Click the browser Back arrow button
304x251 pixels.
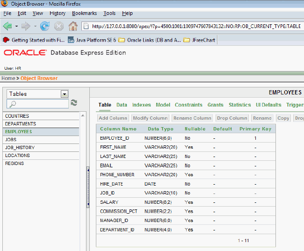coord(7,26)
